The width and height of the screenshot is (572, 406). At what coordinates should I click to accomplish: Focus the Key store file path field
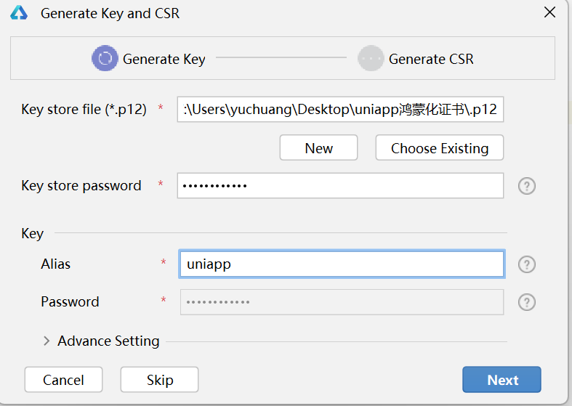tap(340, 110)
